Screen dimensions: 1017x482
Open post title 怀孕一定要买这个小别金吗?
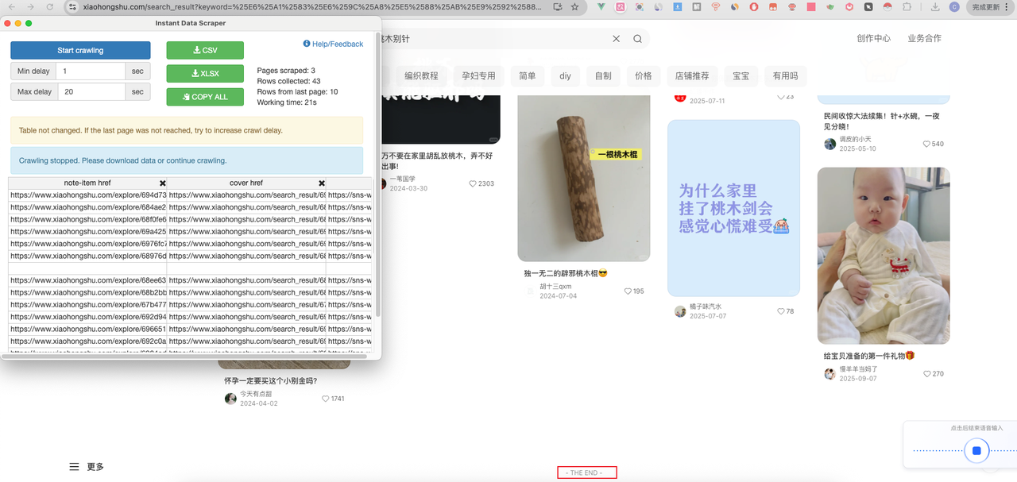(x=273, y=380)
